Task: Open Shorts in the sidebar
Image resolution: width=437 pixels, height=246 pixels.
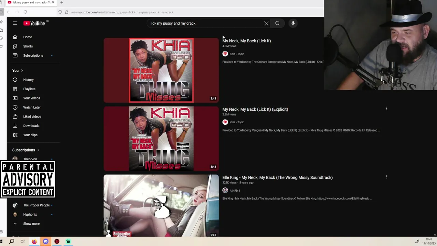Action: click(x=28, y=46)
